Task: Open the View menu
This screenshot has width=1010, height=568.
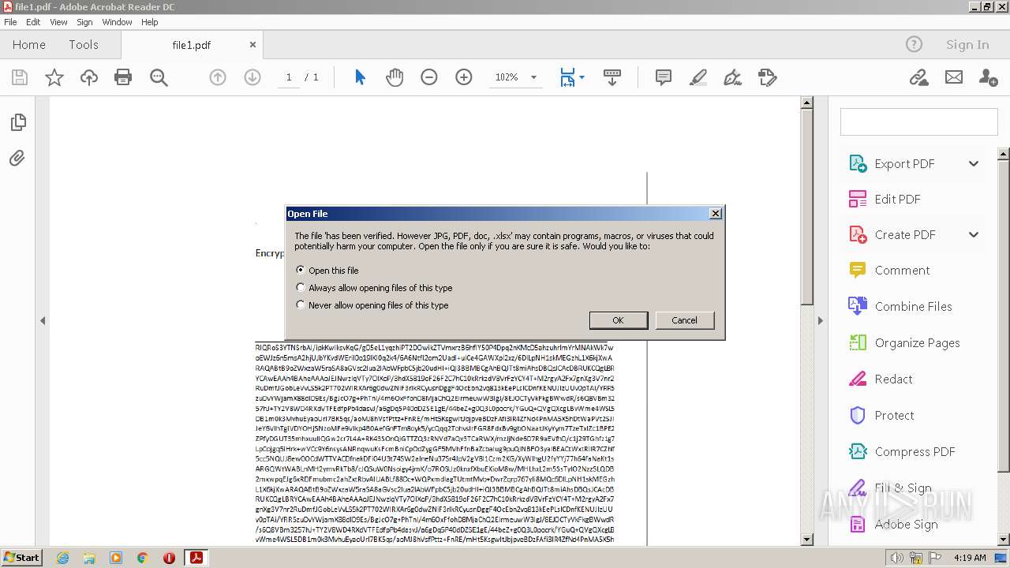Action: (x=59, y=22)
